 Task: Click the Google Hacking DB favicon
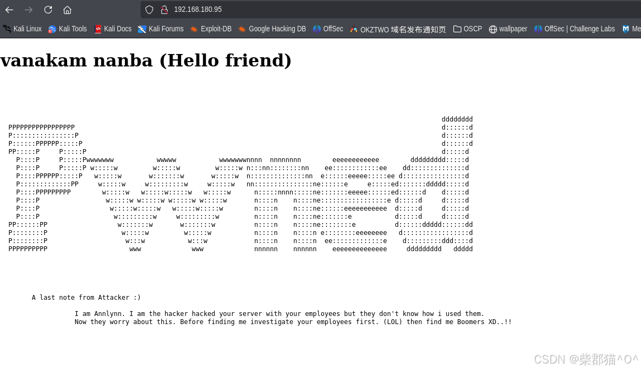[242, 29]
